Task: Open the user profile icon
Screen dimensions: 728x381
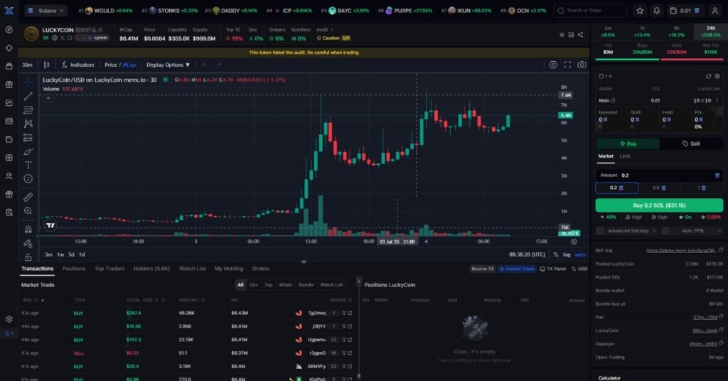Action: [715, 10]
